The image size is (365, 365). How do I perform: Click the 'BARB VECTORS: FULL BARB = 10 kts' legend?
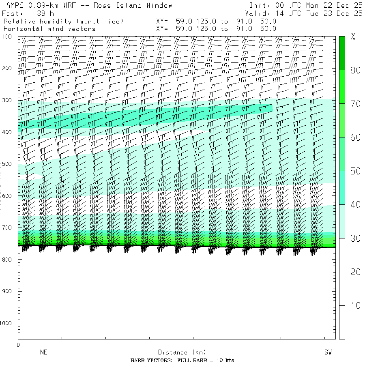click(182, 361)
